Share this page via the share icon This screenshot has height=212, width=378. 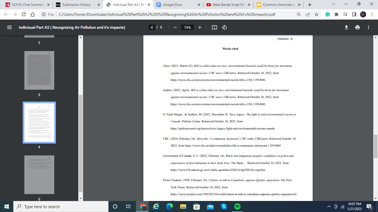coord(308,14)
